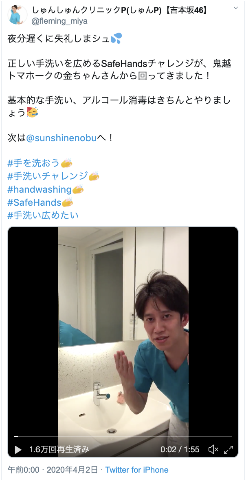Open the @sunshinenobu mention

tap(62, 138)
